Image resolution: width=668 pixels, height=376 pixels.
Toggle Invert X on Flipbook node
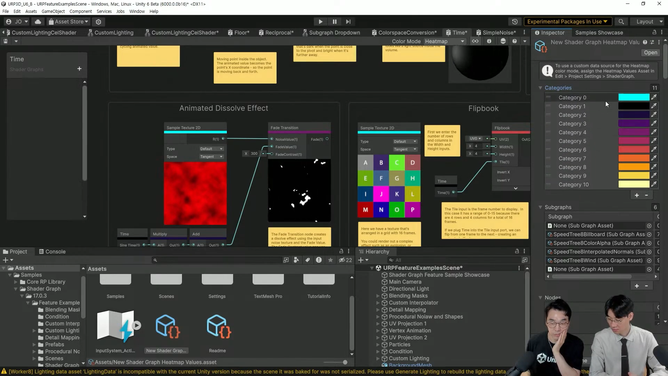pos(503,172)
